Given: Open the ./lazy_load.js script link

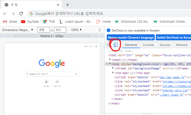Looking at the screenshot, I should click(x=171, y=95).
